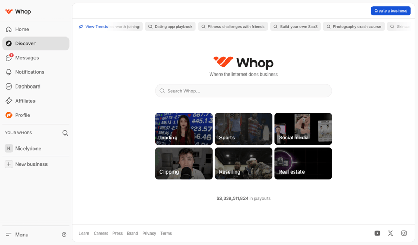Screen dimensions: 418x245
Task: Click the Search Whop input field
Action: point(243,91)
